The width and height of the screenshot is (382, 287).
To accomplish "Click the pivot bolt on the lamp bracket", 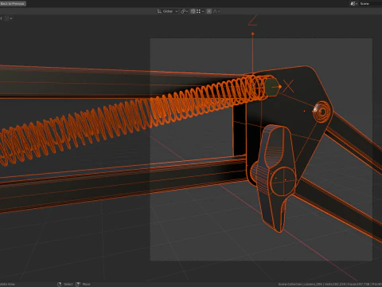I will 322,112.
